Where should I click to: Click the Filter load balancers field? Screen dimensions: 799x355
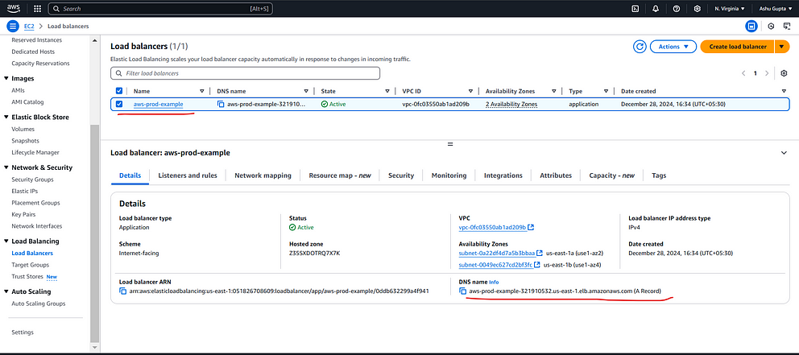(x=245, y=73)
